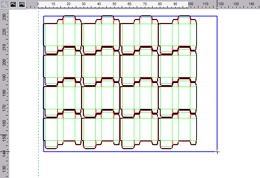This screenshot has height=178, width=260.
Task: Click the yellow crosshair marker at the sheet corner
Action: click(x=217, y=151)
